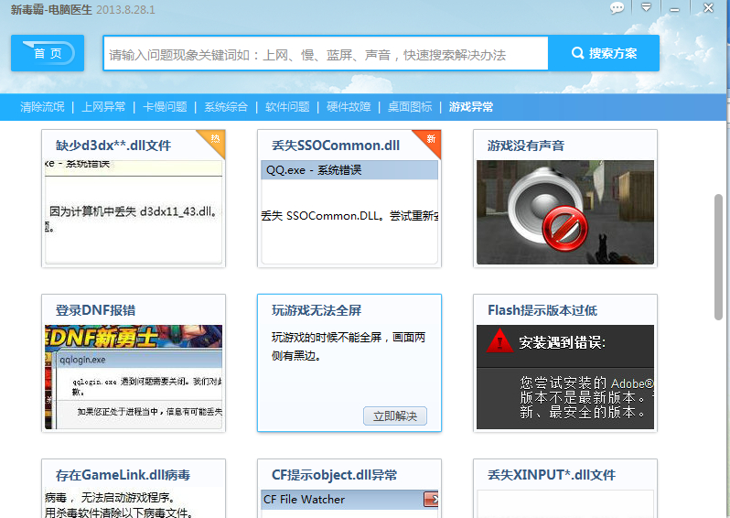
Task: Click the 搜索方案 search button
Action: (x=604, y=53)
